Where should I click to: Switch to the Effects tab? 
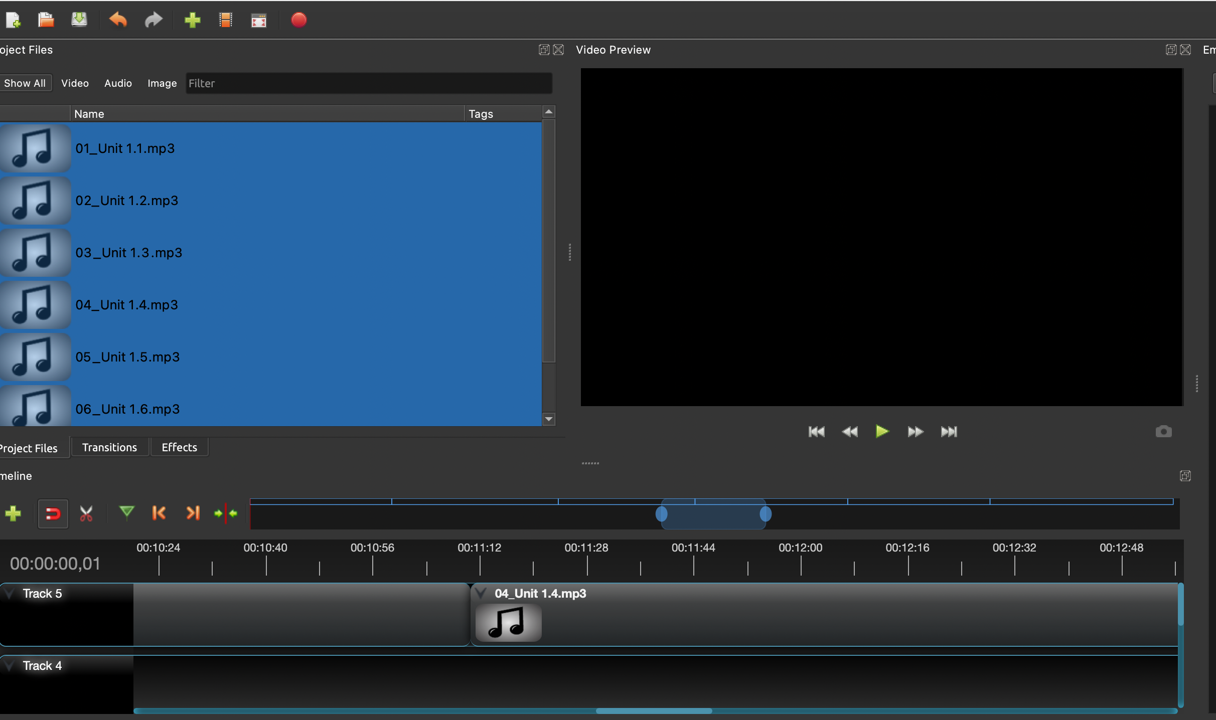(179, 447)
